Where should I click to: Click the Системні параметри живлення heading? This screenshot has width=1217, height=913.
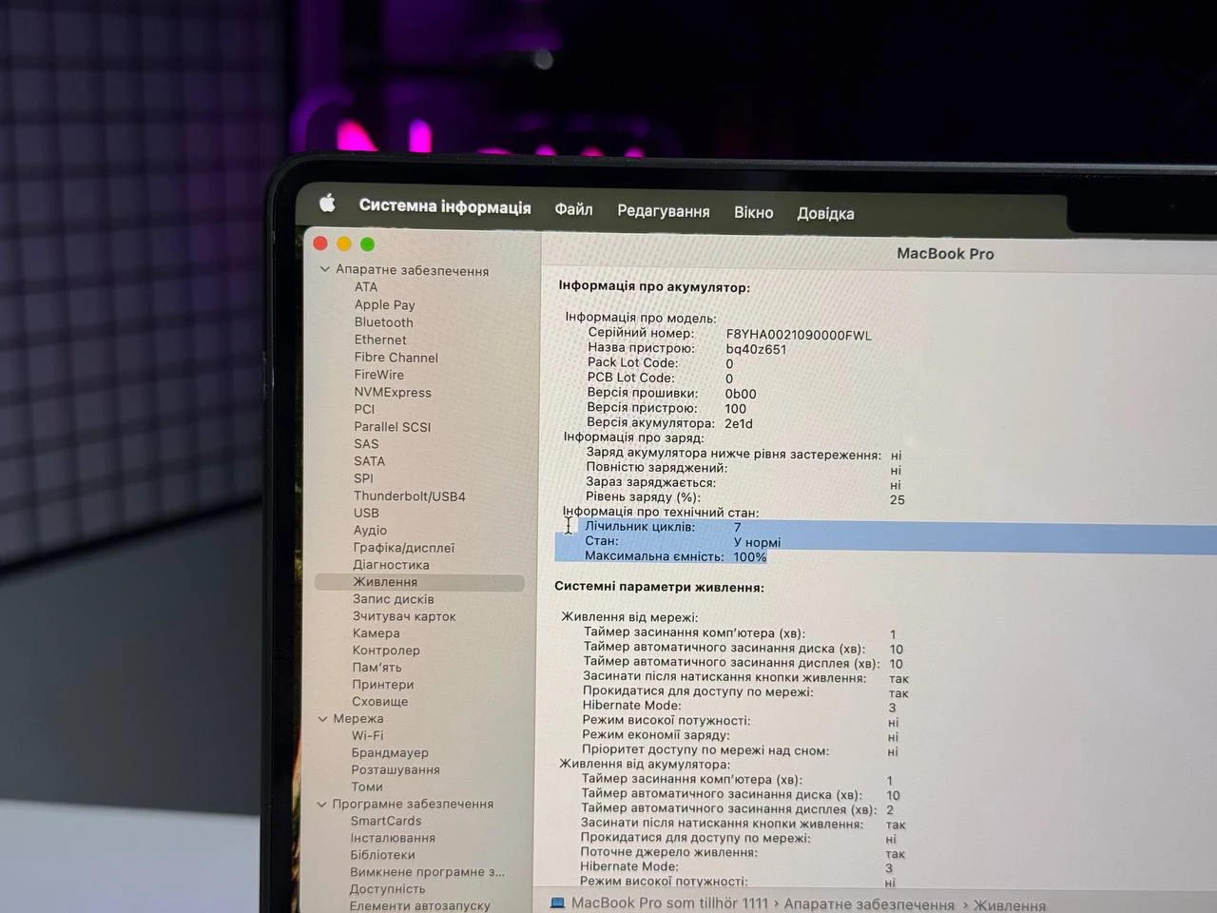tap(659, 587)
